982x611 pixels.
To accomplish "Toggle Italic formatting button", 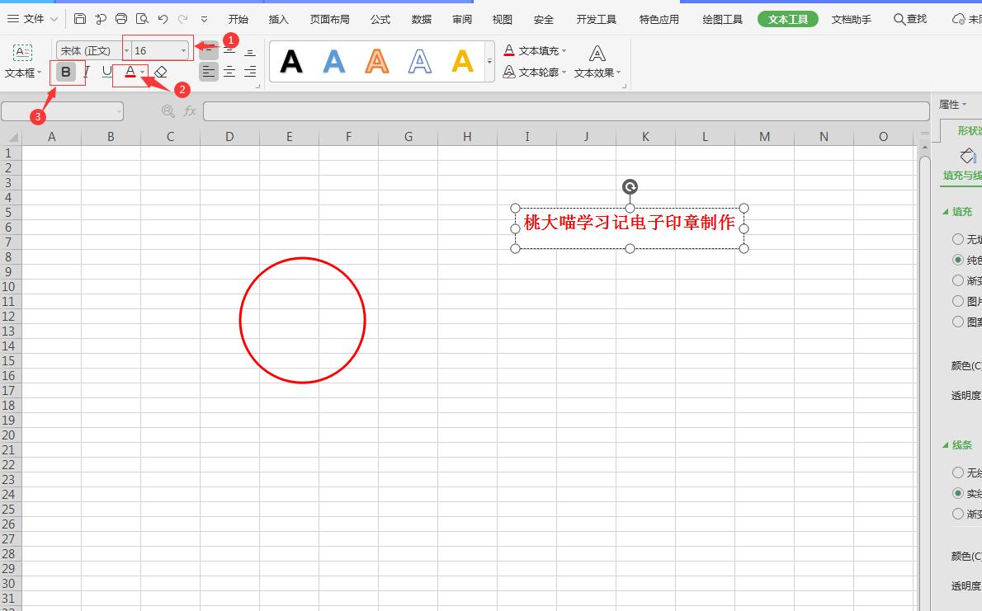I will [x=87, y=72].
